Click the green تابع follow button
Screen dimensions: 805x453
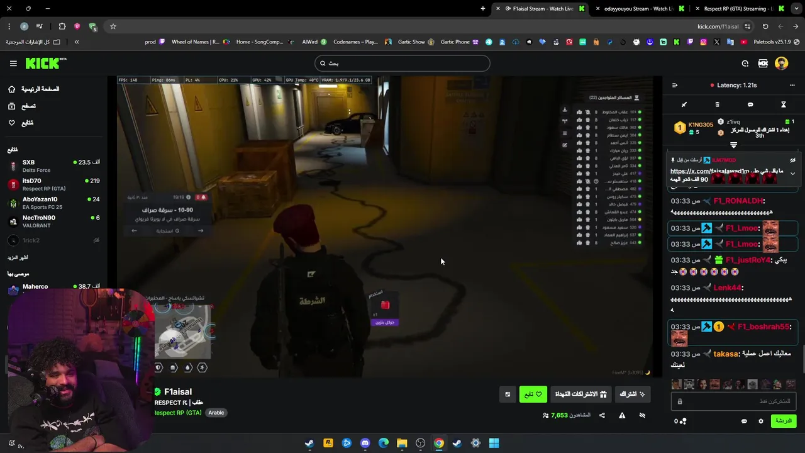(x=533, y=394)
